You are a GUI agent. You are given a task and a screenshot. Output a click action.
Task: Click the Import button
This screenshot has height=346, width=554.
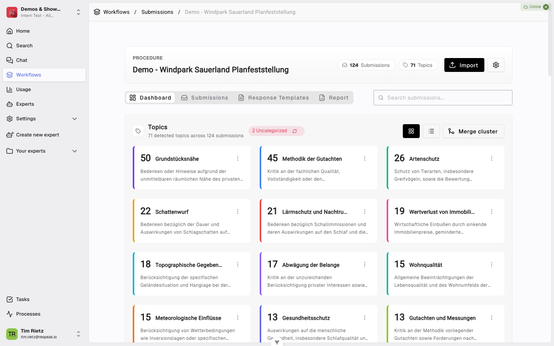coord(464,65)
